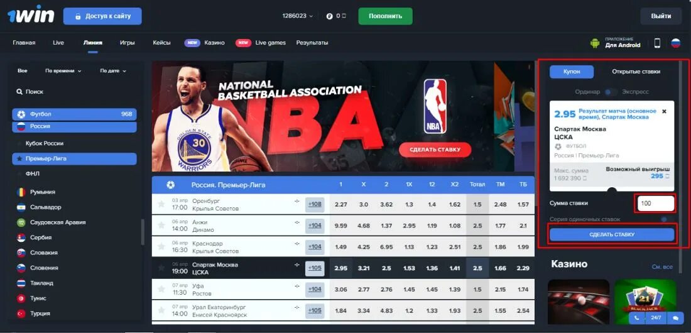Open the Android app download icon
The image size is (691, 333).
coord(595,43)
